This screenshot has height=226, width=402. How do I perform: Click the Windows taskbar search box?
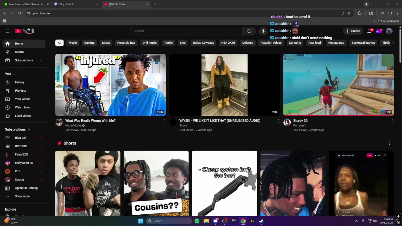click(x=169, y=221)
